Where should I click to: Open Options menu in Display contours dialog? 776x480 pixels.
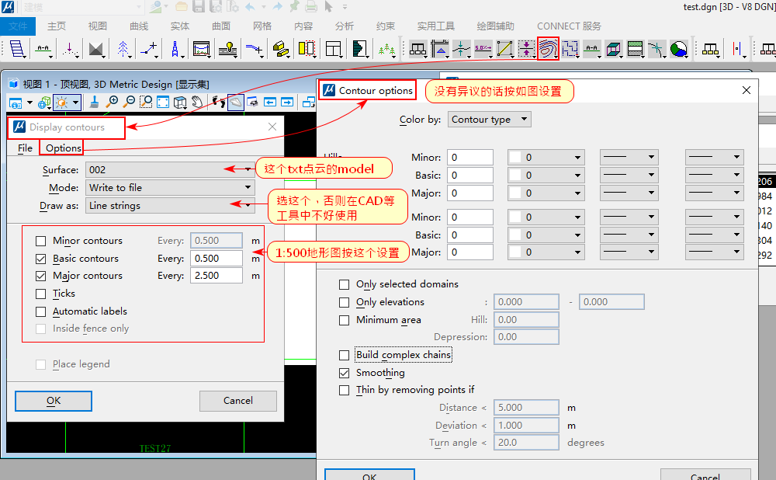point(64,148)
